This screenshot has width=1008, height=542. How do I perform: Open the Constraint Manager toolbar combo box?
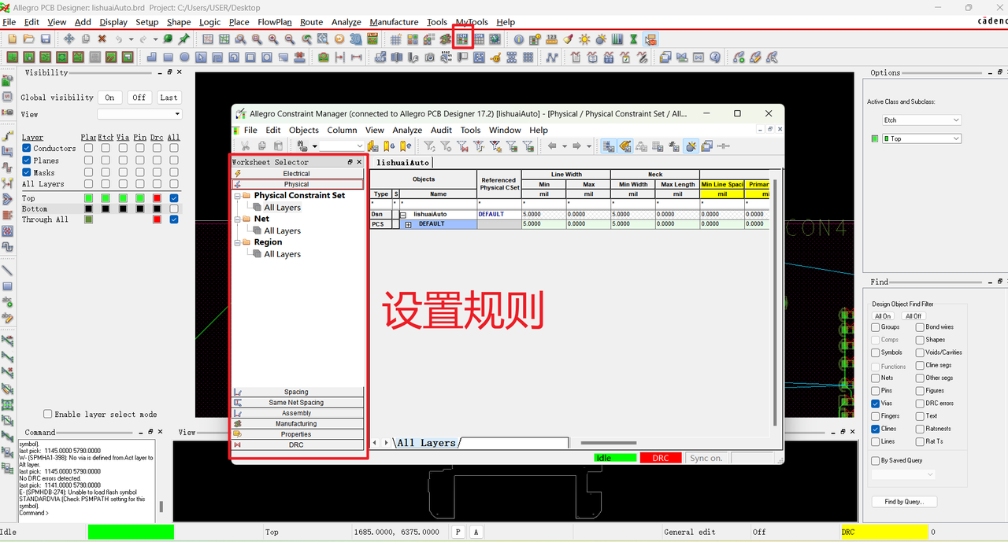[x=342, y=146]
